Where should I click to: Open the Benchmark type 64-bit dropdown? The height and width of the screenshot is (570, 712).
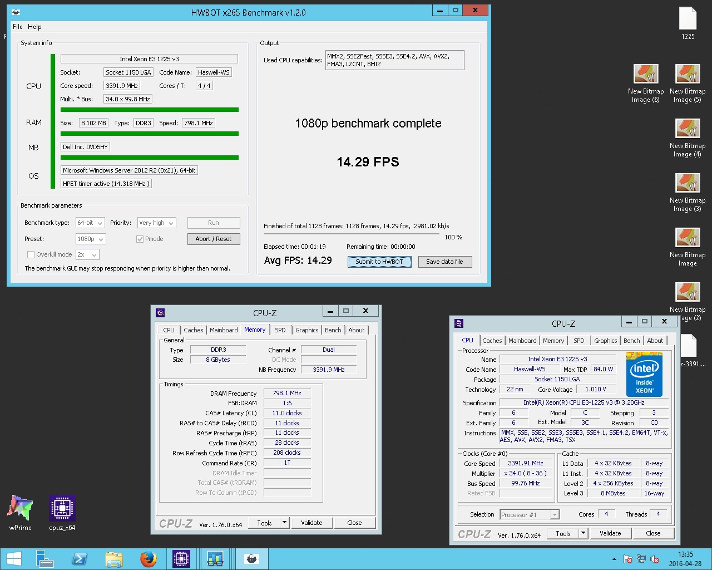pyautogui.click(x=90, y=223)
